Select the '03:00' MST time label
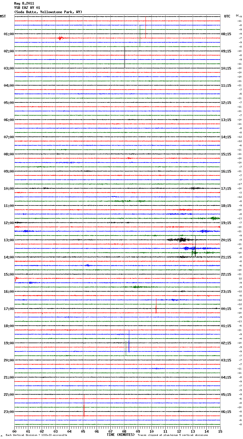Image resolution: width=243 pixels, height=439 pixels. click(x=9, y=68)
